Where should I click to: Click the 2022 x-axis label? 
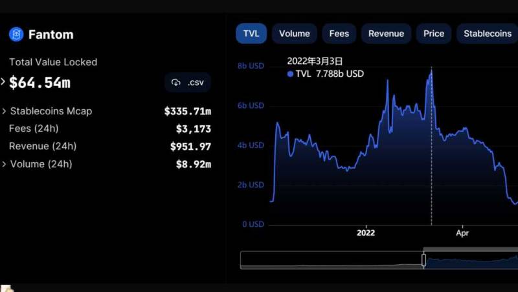pos(366,233)
